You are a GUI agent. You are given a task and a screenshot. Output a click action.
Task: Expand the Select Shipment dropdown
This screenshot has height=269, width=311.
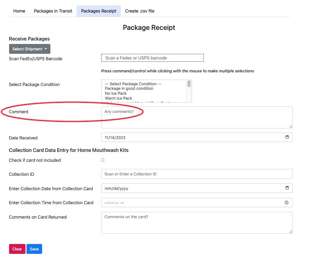pyautogui.click(x=30, y=49)
